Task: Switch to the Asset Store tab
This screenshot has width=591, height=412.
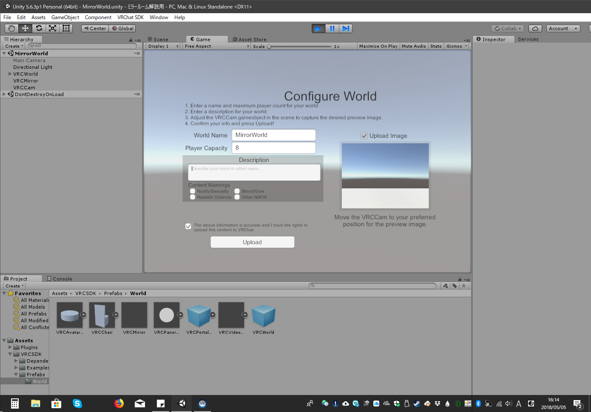Action: [x=250, y=39]
